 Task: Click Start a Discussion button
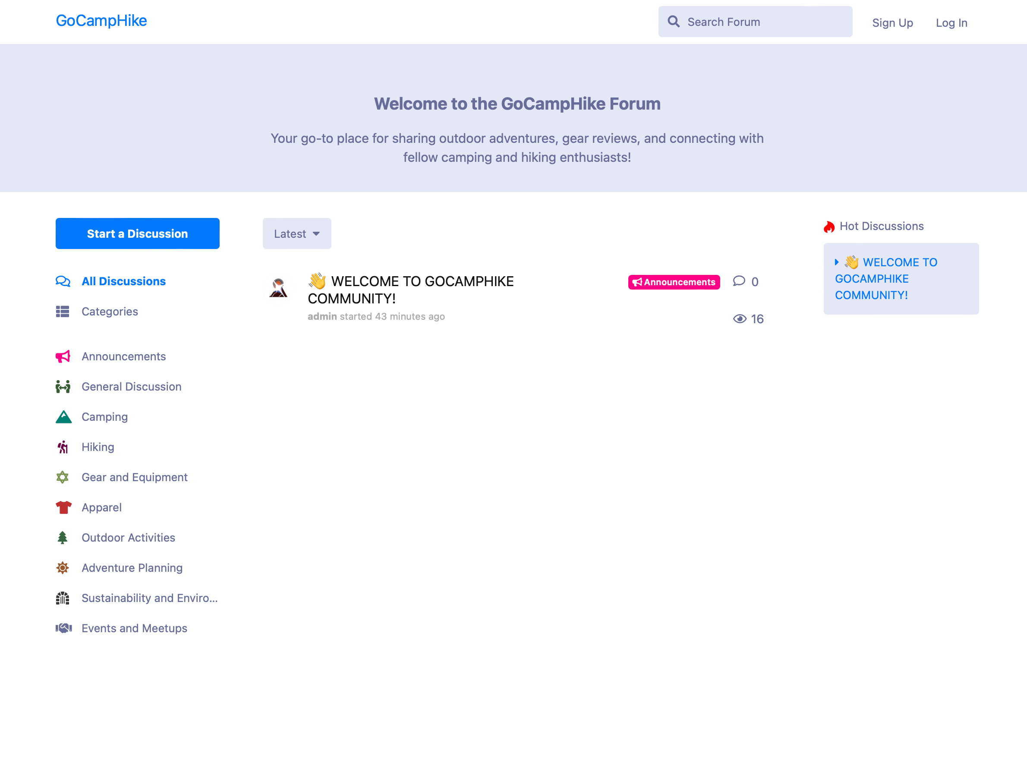tap(137, 233)
